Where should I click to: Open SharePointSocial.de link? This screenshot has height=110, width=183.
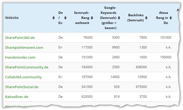point(22,87)
